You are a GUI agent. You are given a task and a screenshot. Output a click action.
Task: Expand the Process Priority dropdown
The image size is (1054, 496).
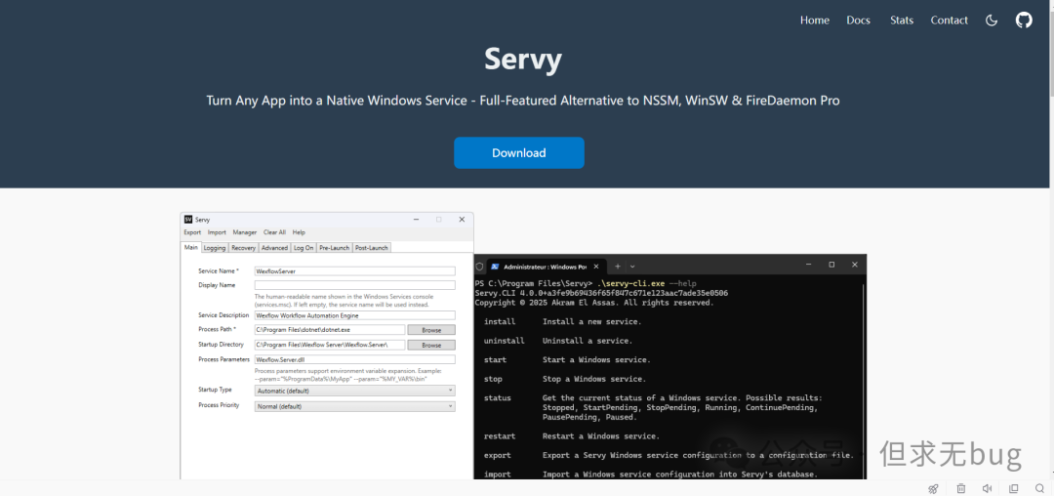click(354, 406)
